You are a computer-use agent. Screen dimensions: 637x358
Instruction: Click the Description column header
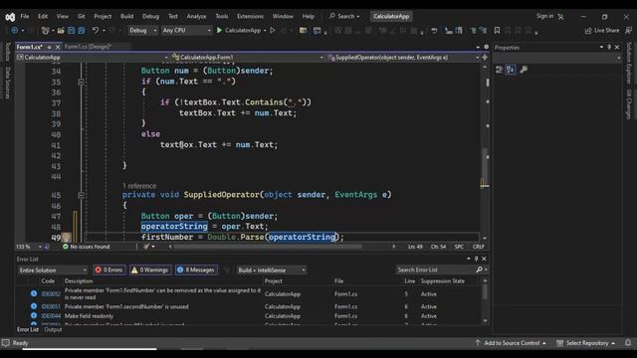(79, 281)
